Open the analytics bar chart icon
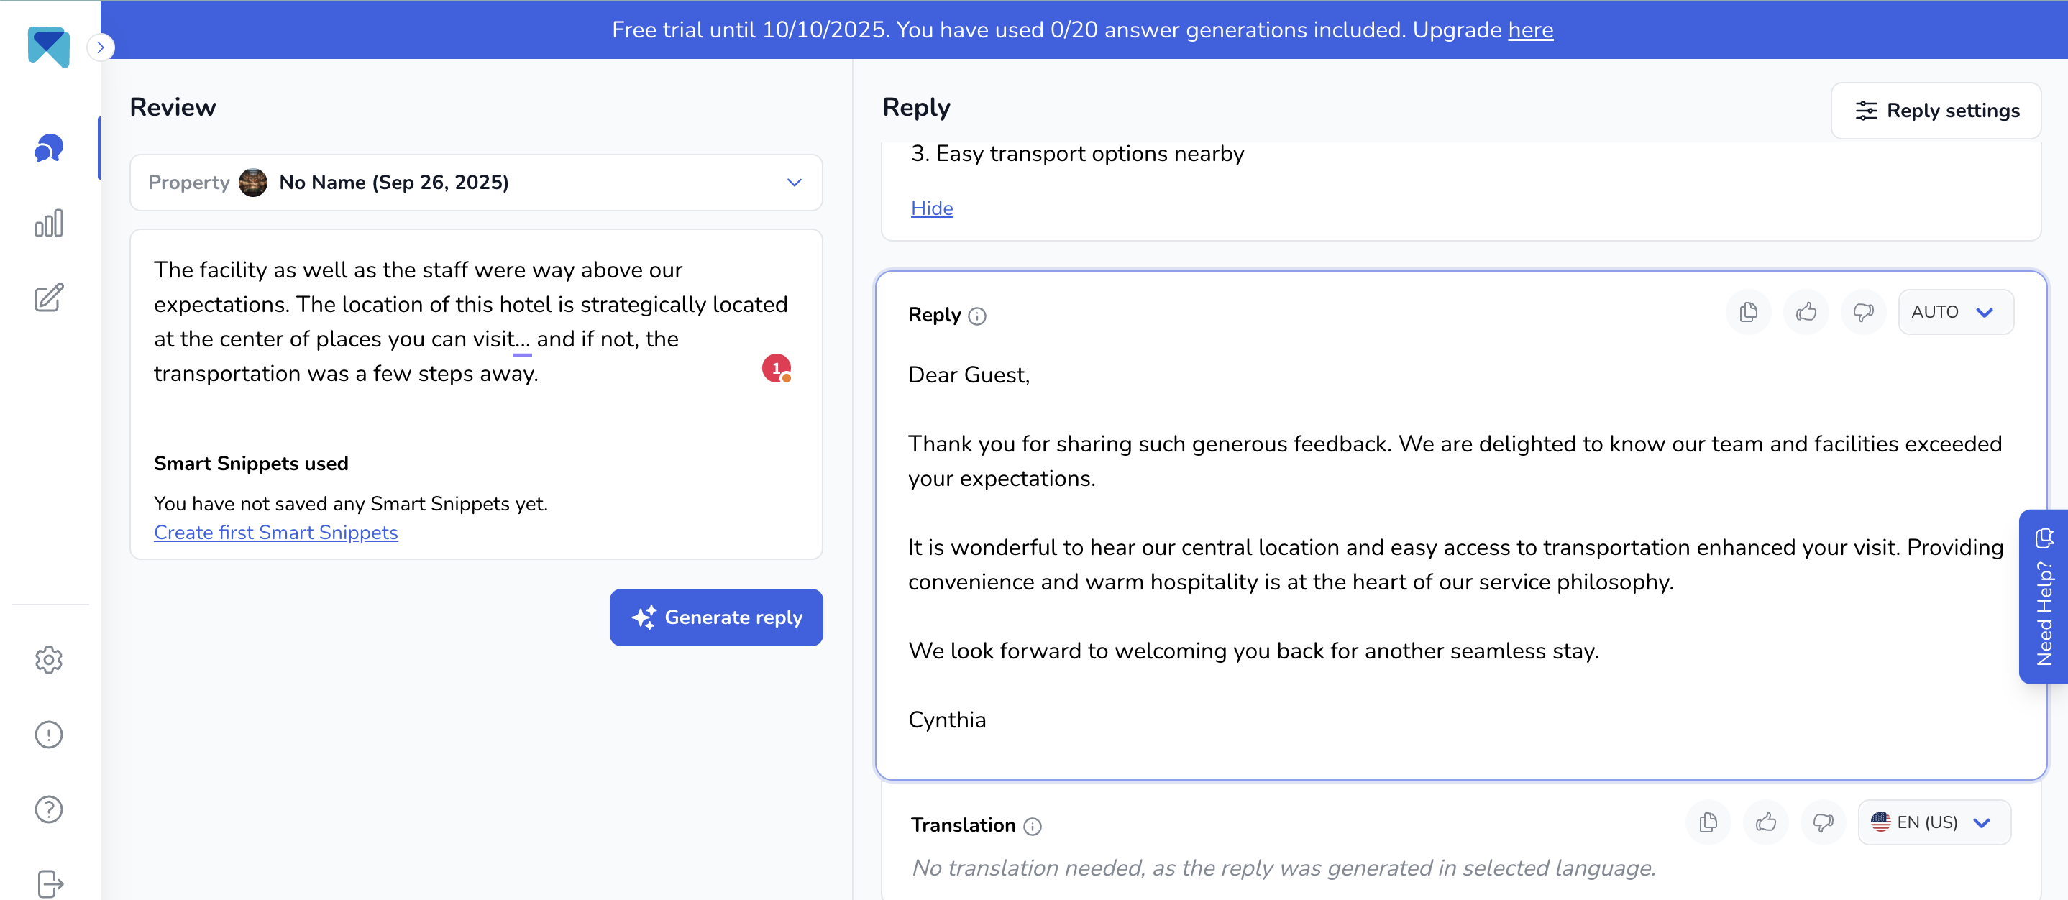Screen dimensions: 2068x900 point(49,223)
